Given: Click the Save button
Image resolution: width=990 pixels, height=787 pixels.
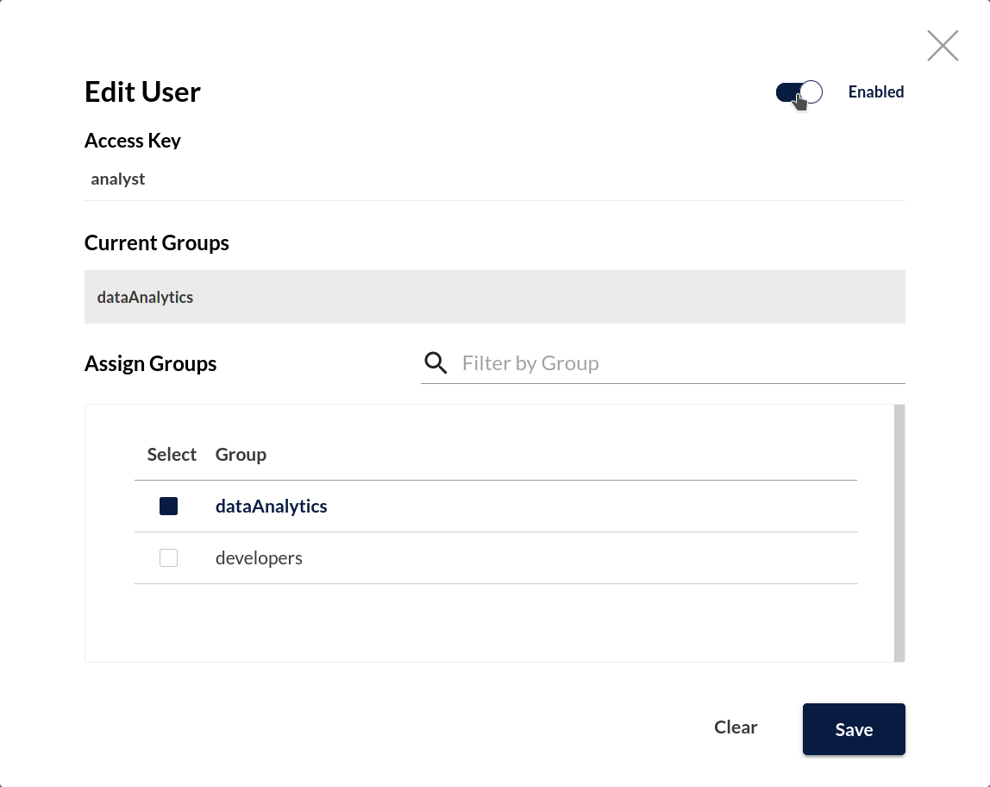Looking at the screenshot, I should pos(853,728).
